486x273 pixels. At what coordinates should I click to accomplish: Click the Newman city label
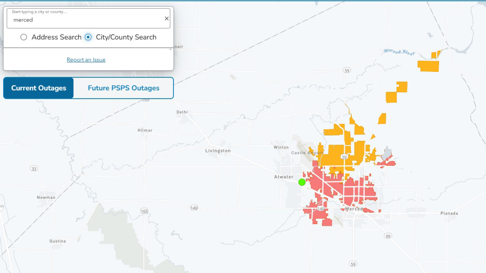46,197
